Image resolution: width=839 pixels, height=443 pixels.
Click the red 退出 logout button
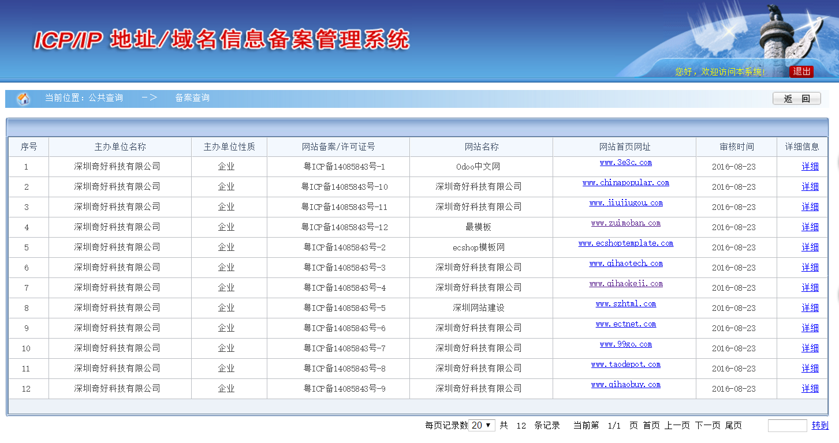(801, 72)
